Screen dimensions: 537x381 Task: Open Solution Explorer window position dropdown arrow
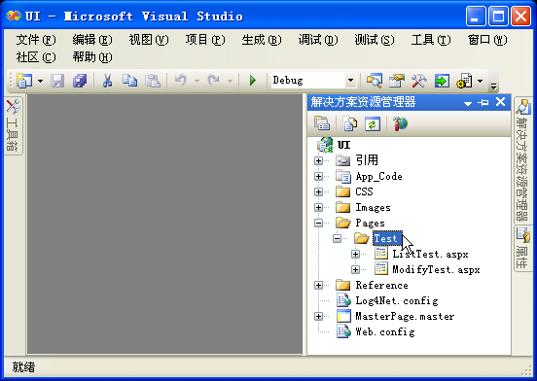pos(468,103)
